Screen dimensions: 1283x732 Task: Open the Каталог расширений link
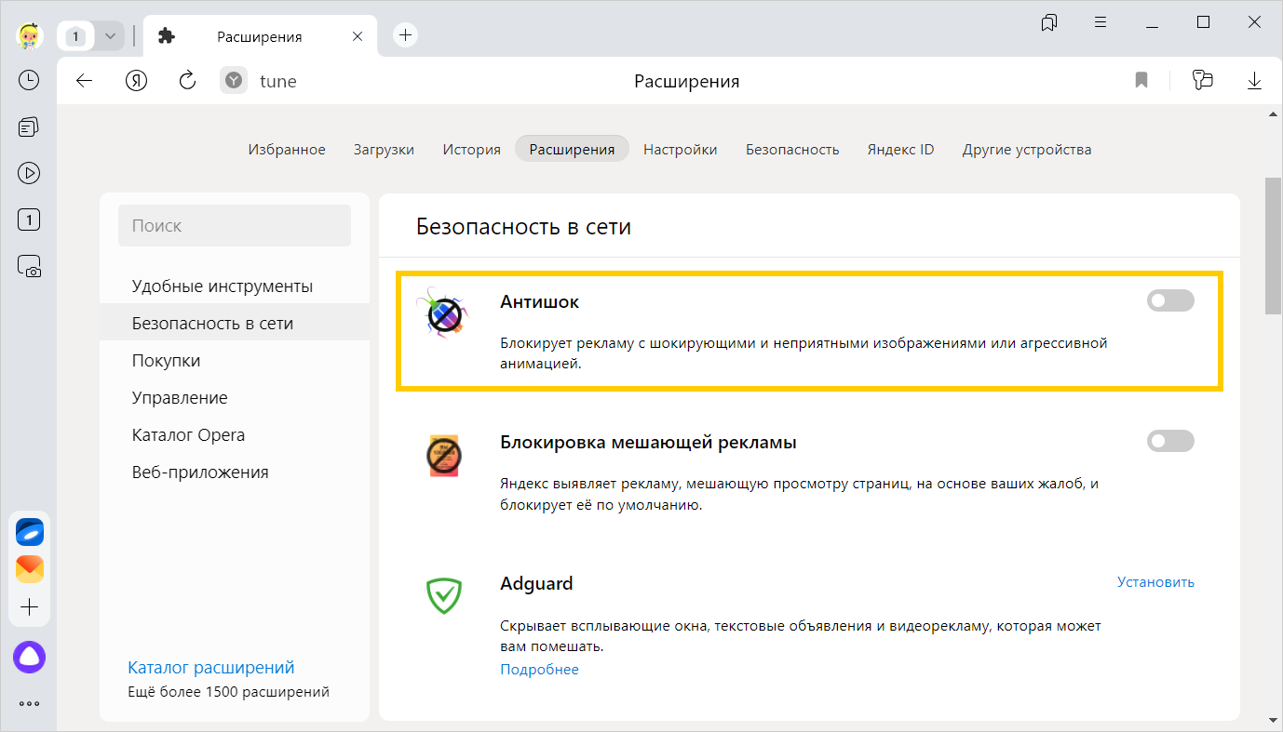click(x=211, y=667)
